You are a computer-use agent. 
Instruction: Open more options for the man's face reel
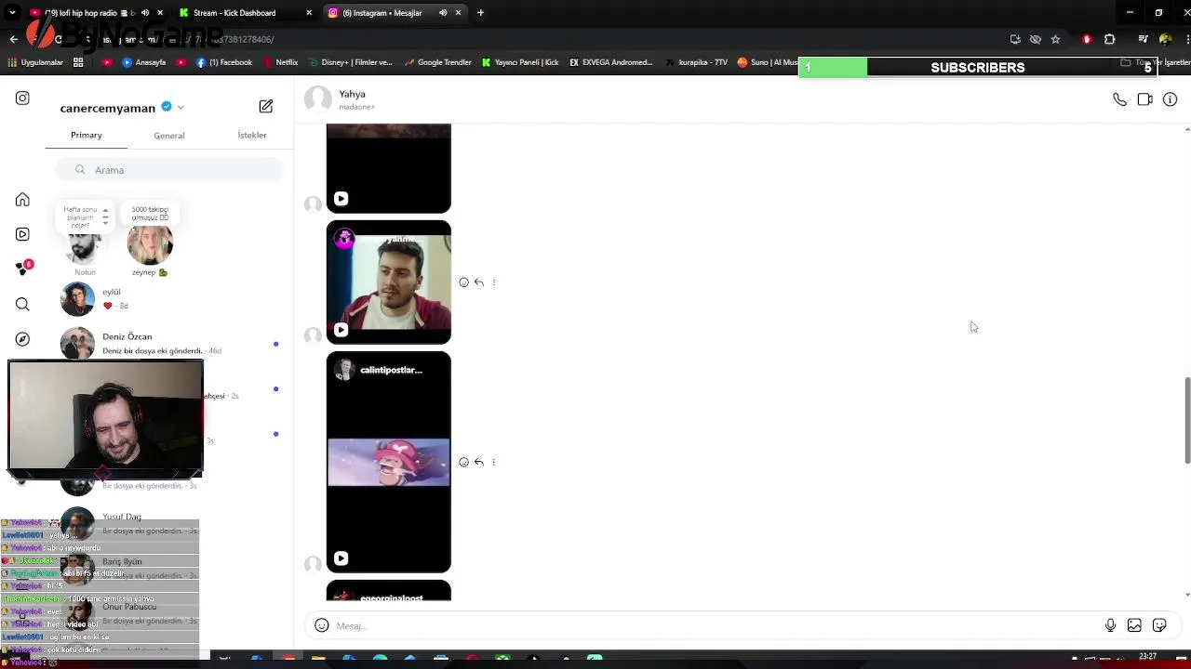(493, 282)
